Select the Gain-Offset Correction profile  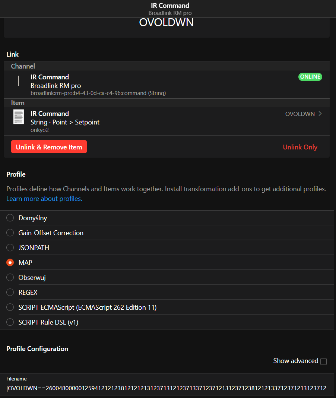click(x=10, y=233)
